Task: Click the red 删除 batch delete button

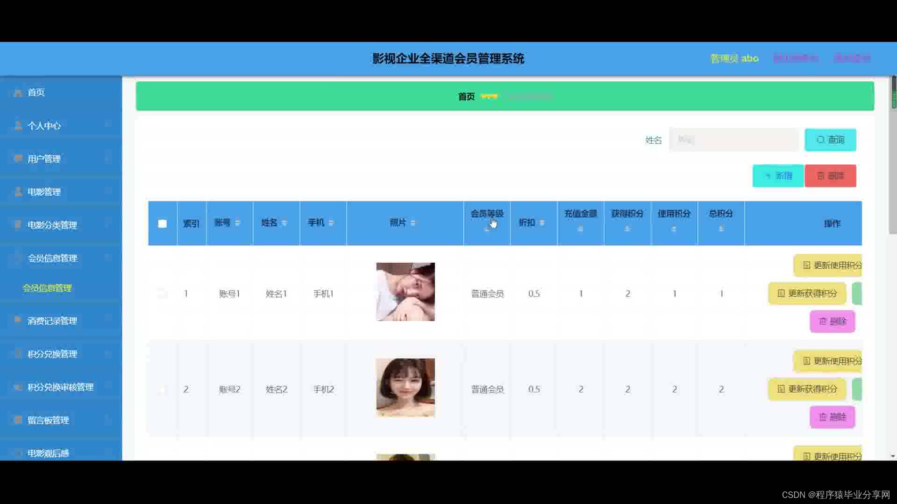Action: coord(830,175)
